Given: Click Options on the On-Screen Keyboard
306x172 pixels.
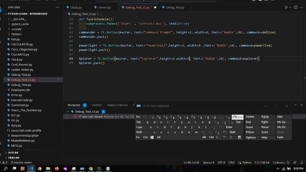Looking at the screenshot, I should (251, 137).
